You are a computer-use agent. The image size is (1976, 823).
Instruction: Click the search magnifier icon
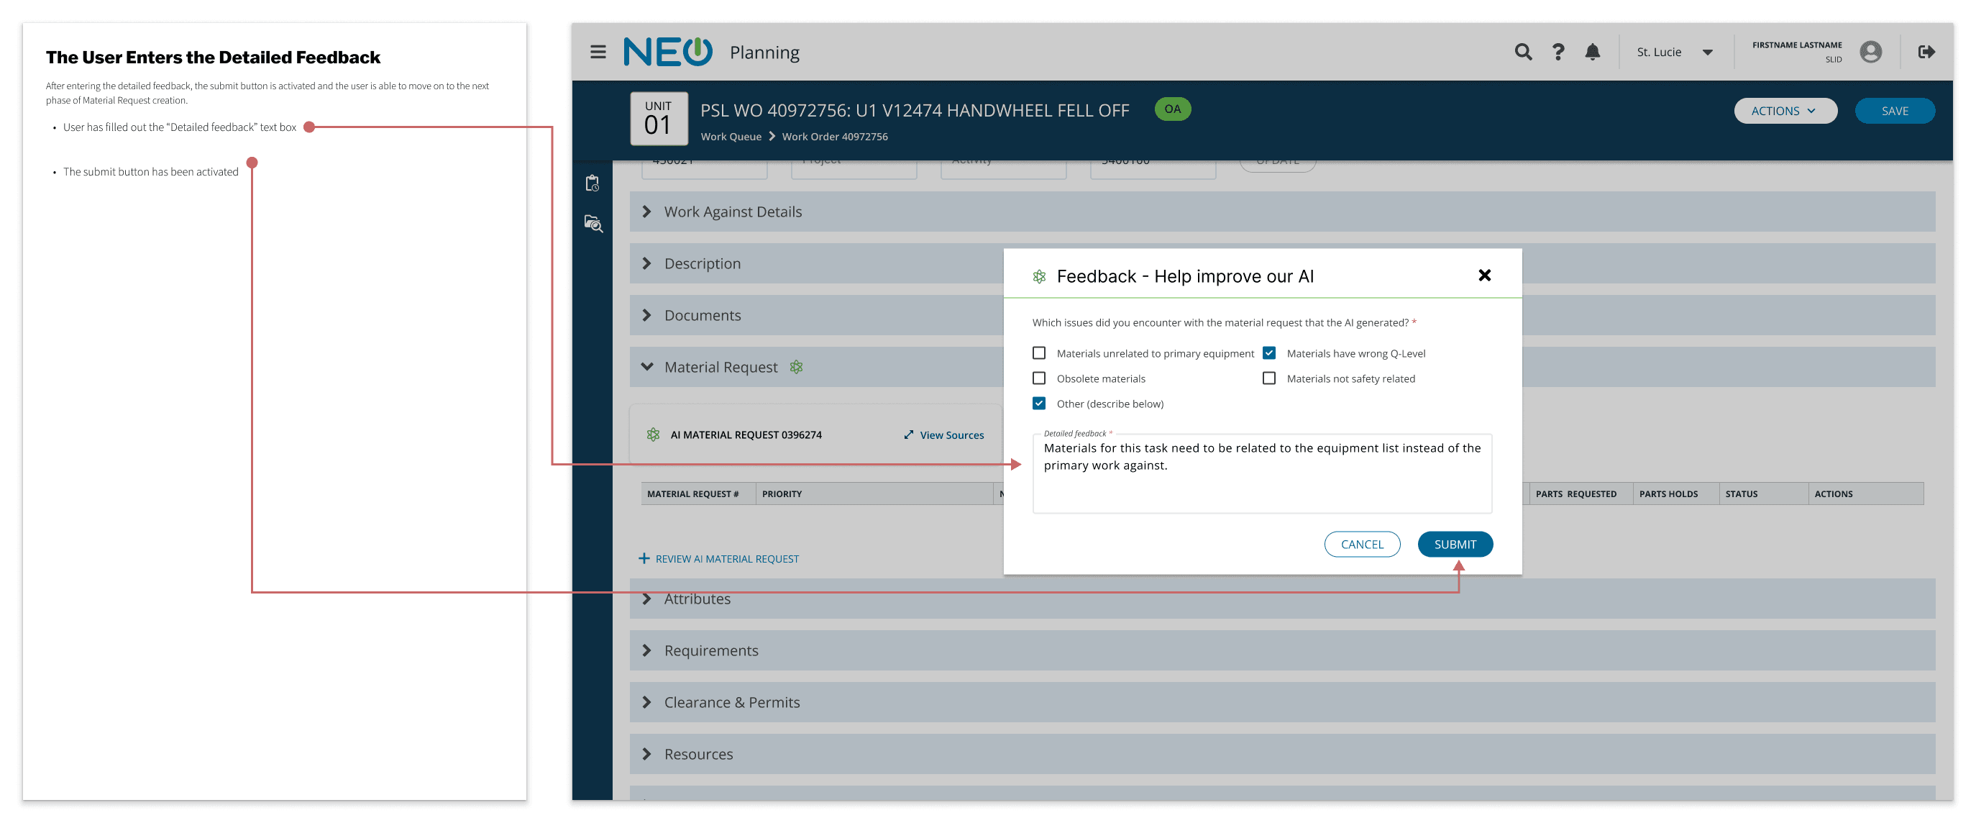(1523, 53)
